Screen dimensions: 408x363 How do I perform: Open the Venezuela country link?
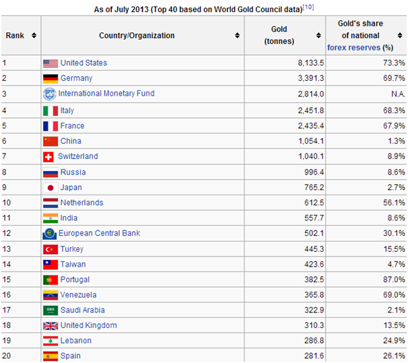pos(78,295)
